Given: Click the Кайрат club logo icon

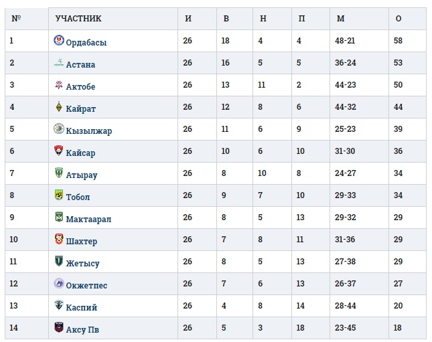Looking at the screenshot, I should (59, 107).
